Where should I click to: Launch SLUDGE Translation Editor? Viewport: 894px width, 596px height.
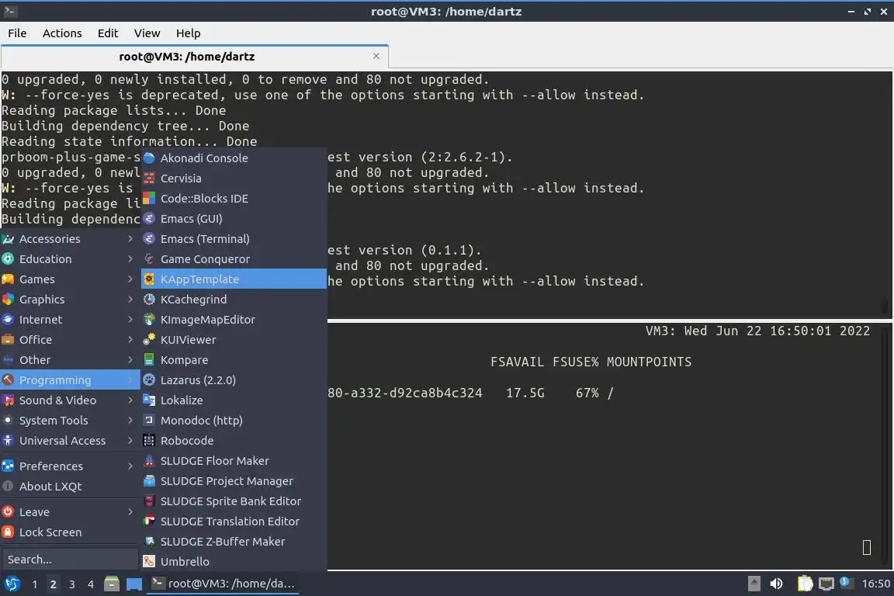(x=234, y=521)
